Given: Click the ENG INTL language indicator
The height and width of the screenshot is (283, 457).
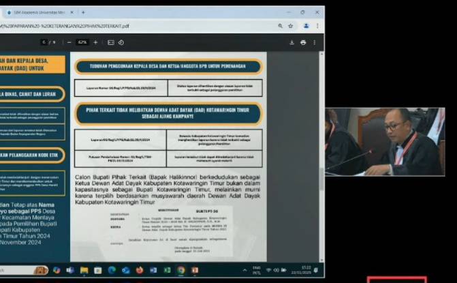Looking at the screenshot, I should click(257, 271).
